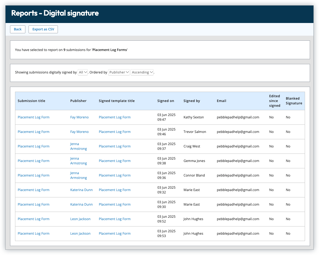Open signed template title link in Gemma Jones row
This screenshot has width=319, height=255.
(x=115, y=161)
